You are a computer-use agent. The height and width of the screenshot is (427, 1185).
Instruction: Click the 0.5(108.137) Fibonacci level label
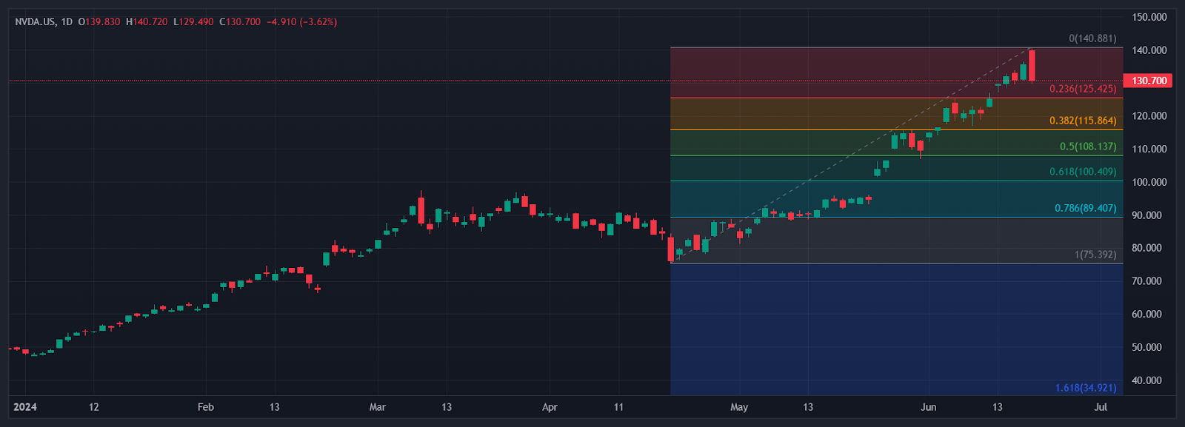tap(1087, 147)
